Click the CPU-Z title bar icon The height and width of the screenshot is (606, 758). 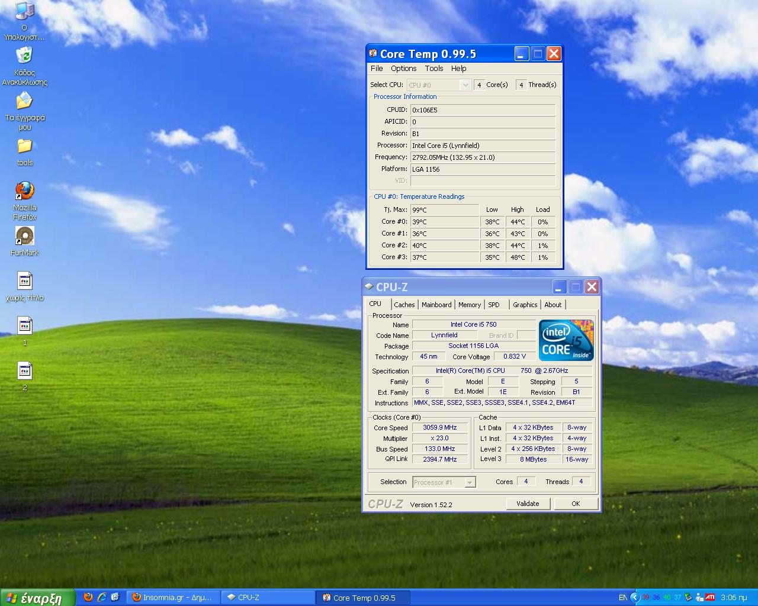tap(369, 286)
